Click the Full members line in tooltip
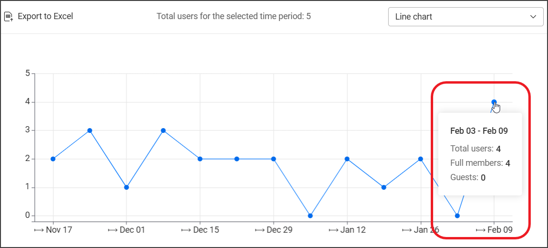 pos(480,163)
